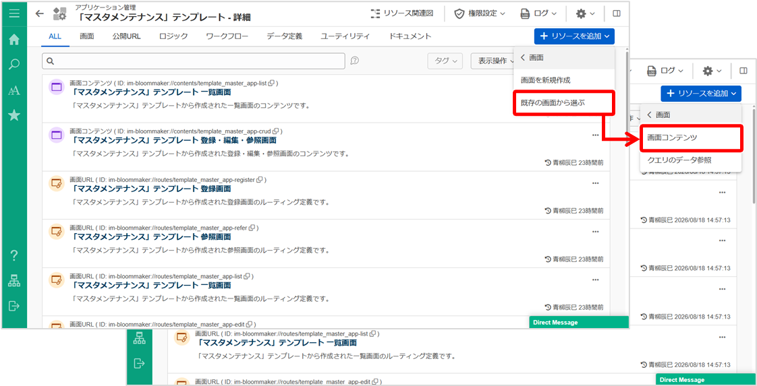Switch to the ロジック tab
The height and width of the screenshot is (386, 757).
(x=173, y=36)
